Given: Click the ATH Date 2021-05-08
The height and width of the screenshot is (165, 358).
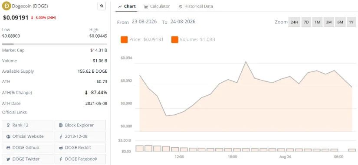Looking at the screenshot, I should tap(96, 103).
